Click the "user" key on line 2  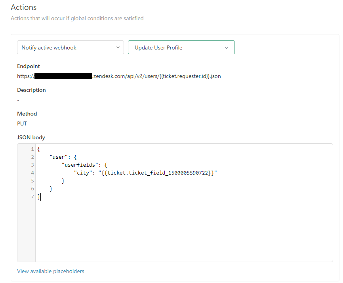pyautogui.click(x=58, y=157)
